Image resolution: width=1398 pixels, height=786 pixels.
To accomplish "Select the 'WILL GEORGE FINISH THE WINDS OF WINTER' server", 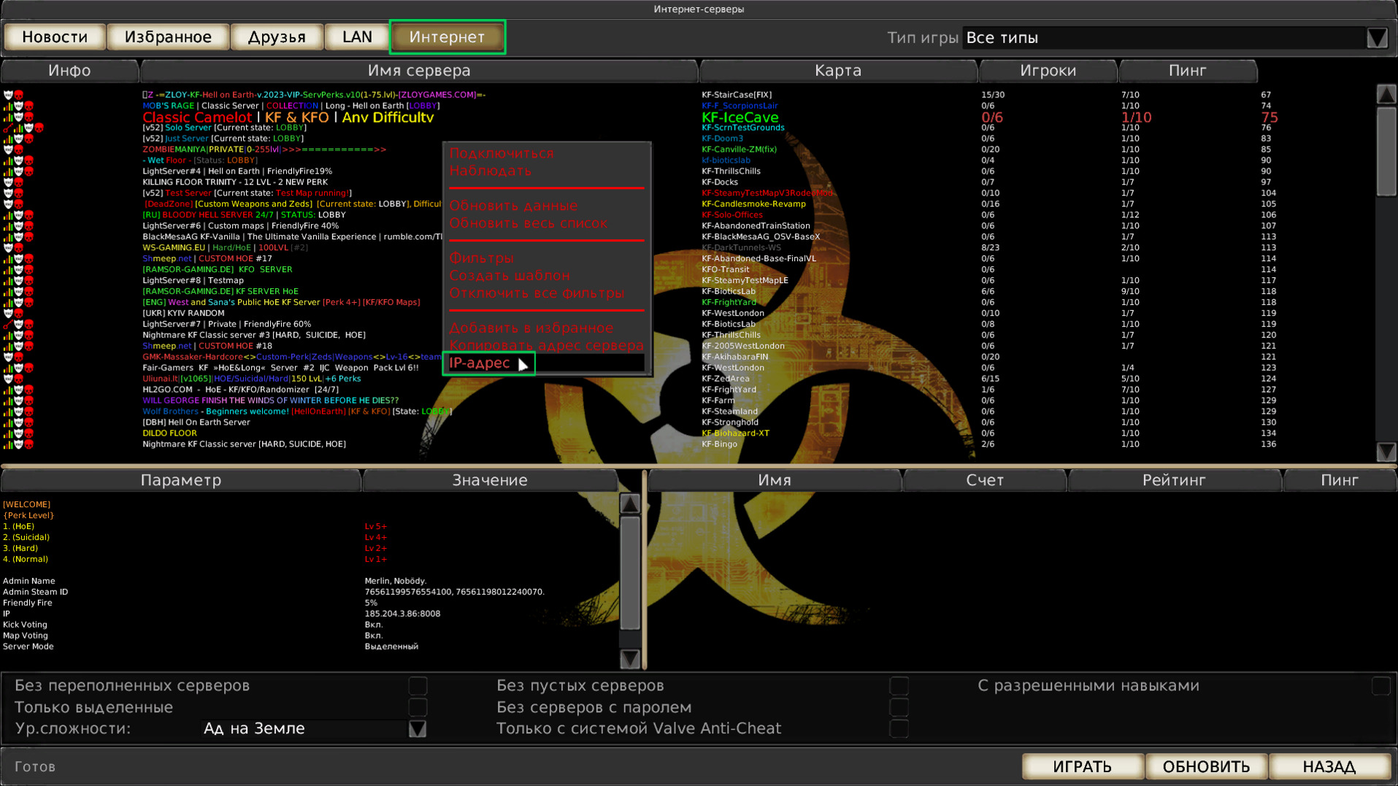I will (271, 401).
